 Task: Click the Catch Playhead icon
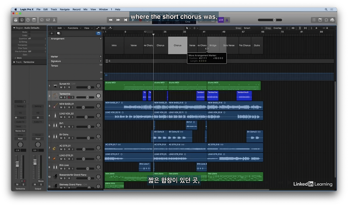[110, 28]
